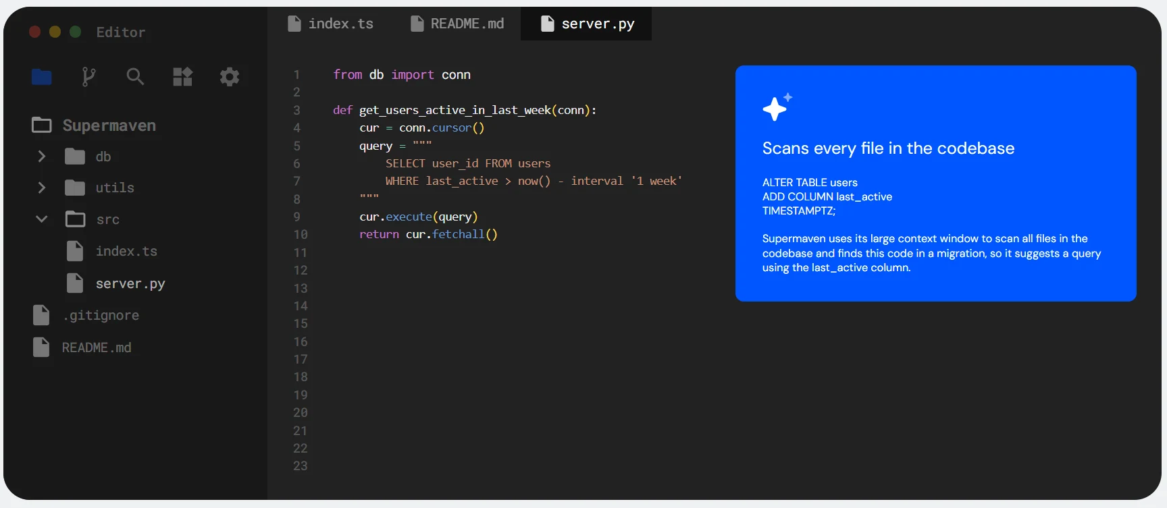
Task: Click the src open folder icon
Action: [75, 219]
